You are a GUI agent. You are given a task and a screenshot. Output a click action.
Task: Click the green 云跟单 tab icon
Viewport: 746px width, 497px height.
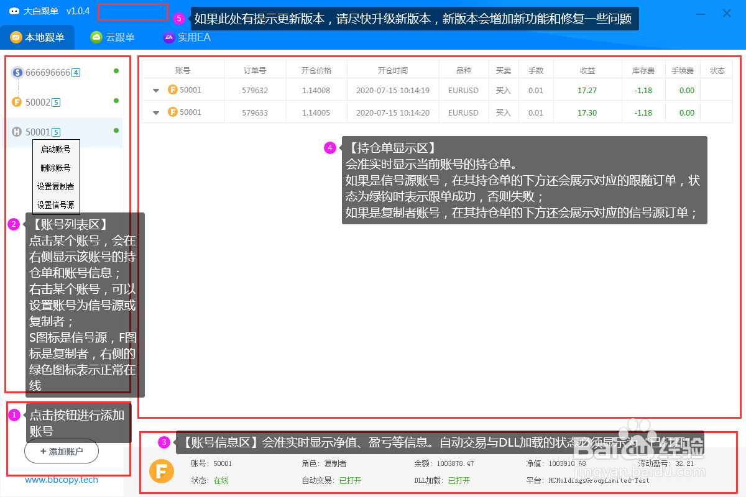tap(96, 37)
